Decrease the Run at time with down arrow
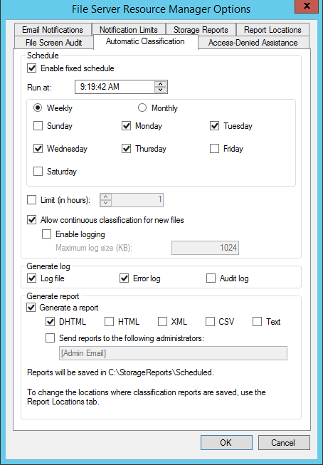Screen dimensions: 323x465 click(160, 90)
